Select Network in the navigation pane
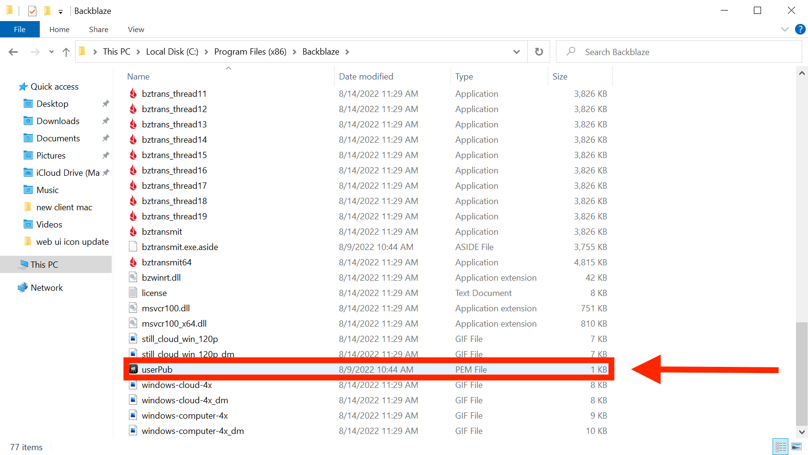 click(x=46, y=288)
